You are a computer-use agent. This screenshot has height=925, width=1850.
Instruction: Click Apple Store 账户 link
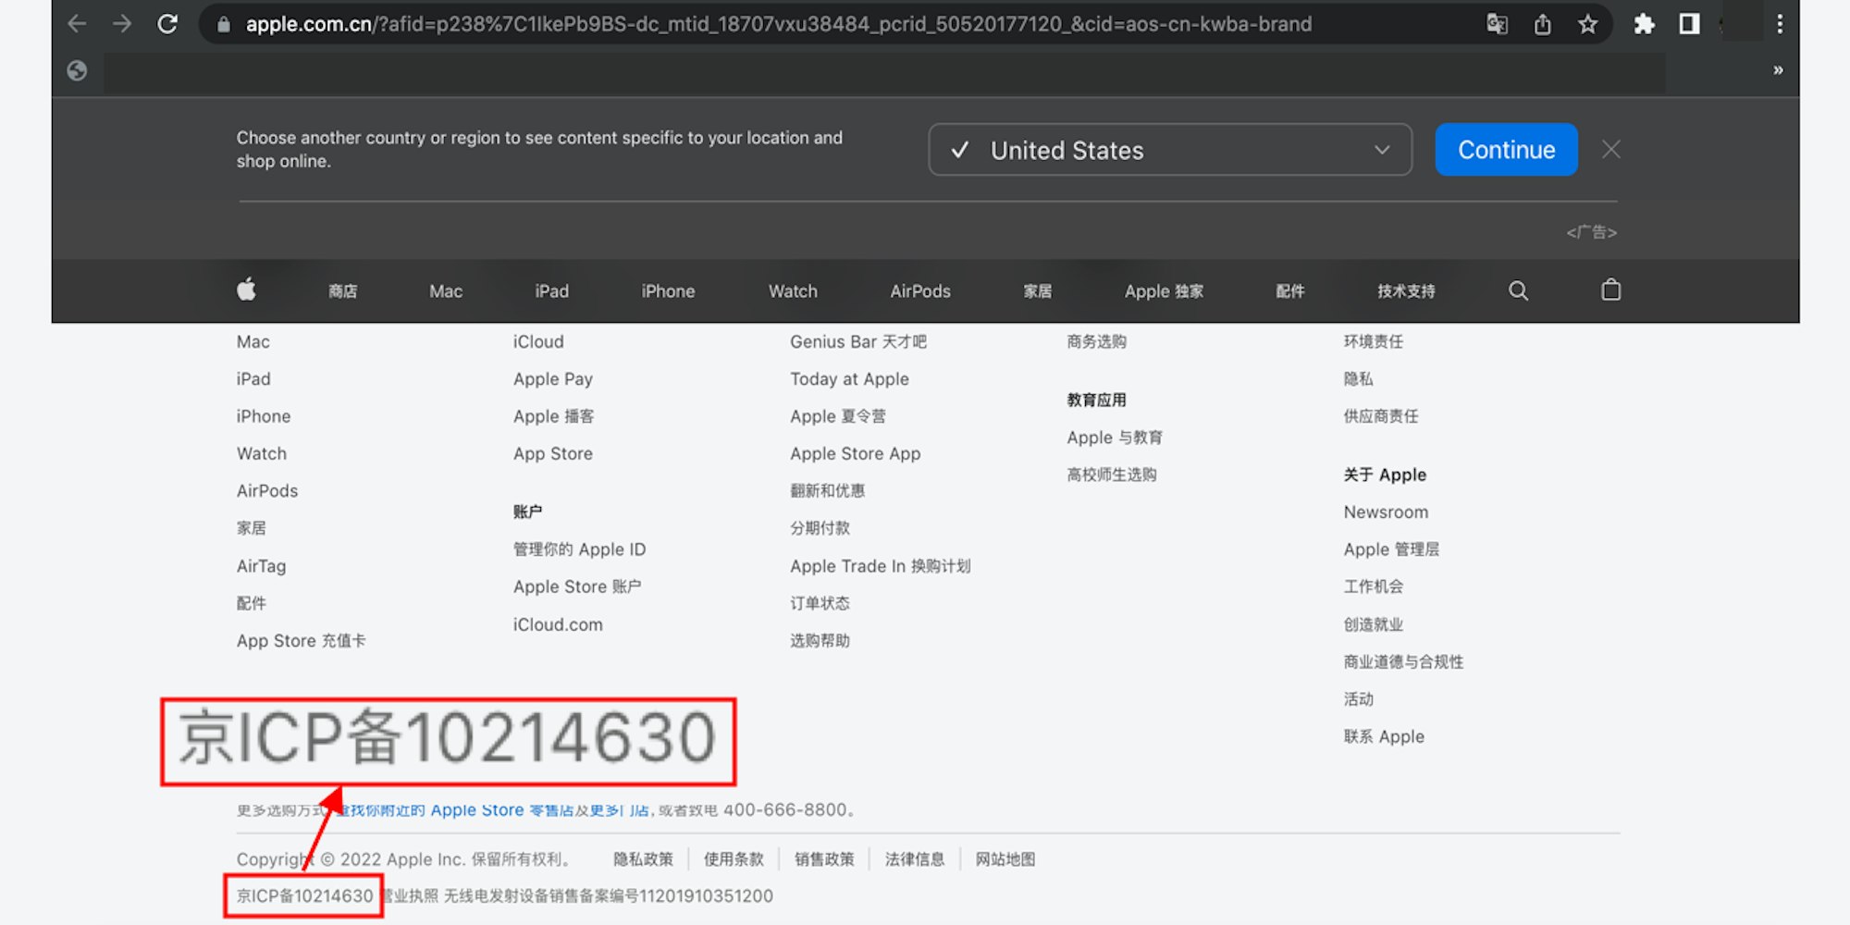(577, 586)
